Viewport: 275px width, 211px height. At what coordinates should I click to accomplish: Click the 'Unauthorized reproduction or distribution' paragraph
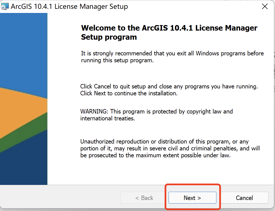coord(170,148)
